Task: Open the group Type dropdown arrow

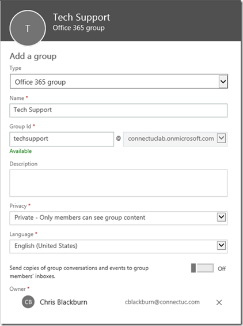Action: (x=223, y=81)
